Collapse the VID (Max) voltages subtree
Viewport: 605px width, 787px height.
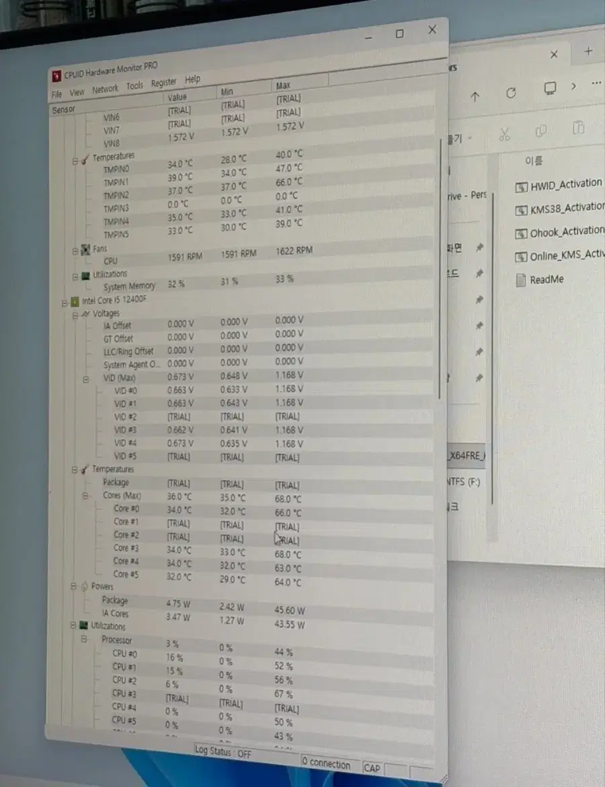point(86,379)
